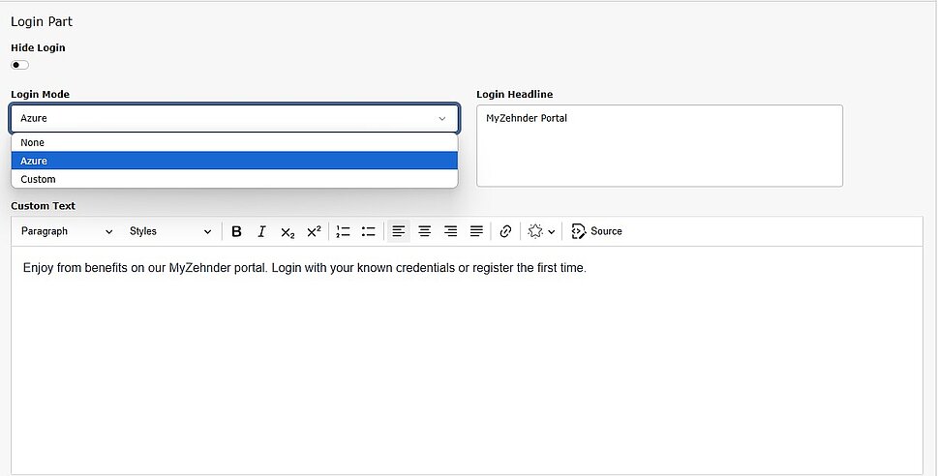Apply superscript formatting
This screenshot has height=476, width=938.
(x=314, y=232)
